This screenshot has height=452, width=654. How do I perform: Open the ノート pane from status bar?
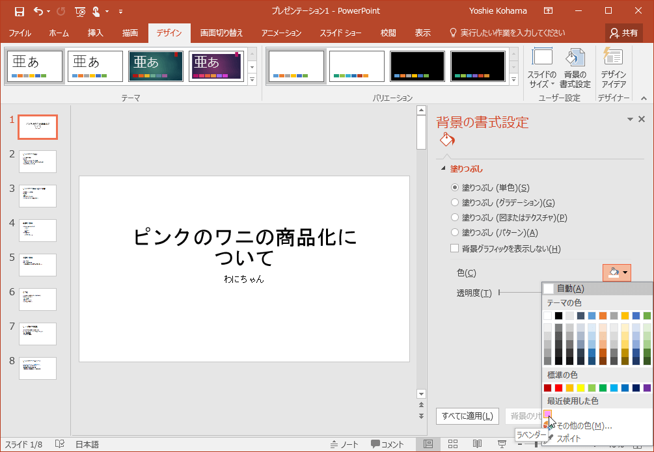(347, 444)
